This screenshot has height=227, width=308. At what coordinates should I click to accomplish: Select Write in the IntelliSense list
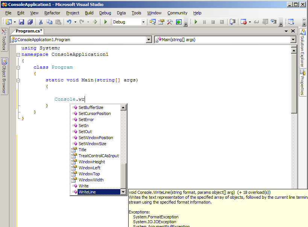coord(96,186)
